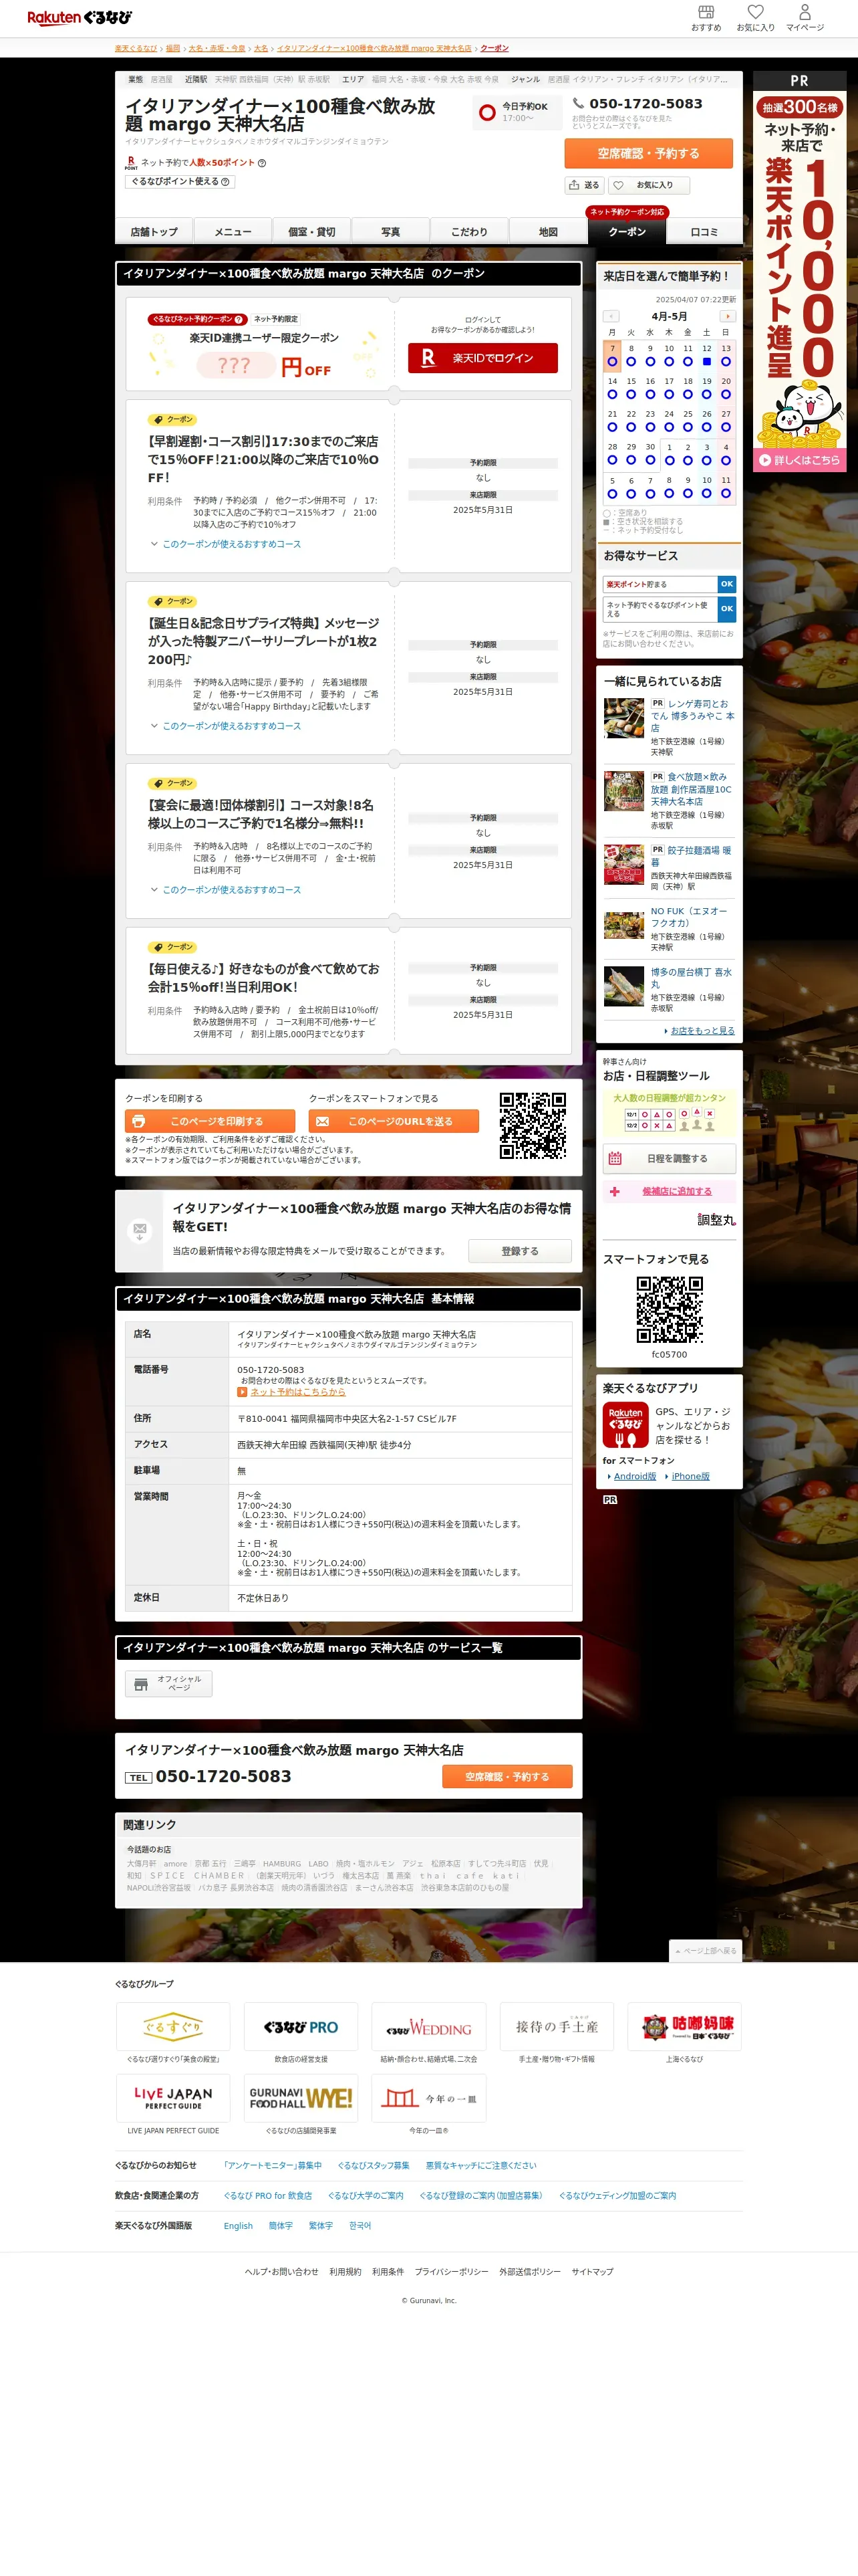Viewport: 858px width, 2576px height.
Task: Click the smartphone QR code fc05700
Action: 669,1309
